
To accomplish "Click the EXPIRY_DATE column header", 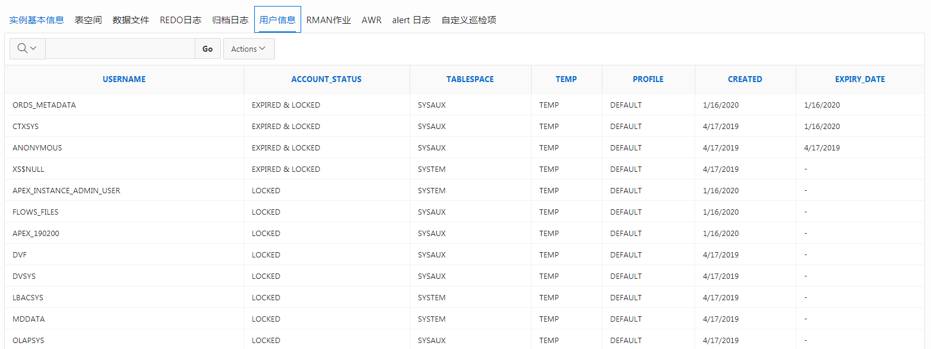I will [860, 79].
